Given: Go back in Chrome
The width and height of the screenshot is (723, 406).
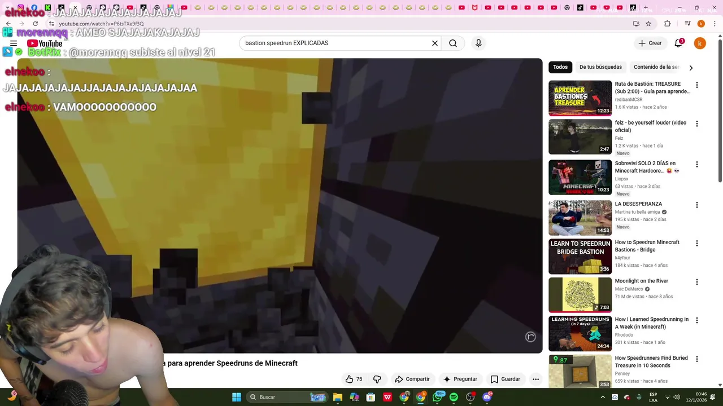Looking at the screenshot, I should click(x=8, y=24).
